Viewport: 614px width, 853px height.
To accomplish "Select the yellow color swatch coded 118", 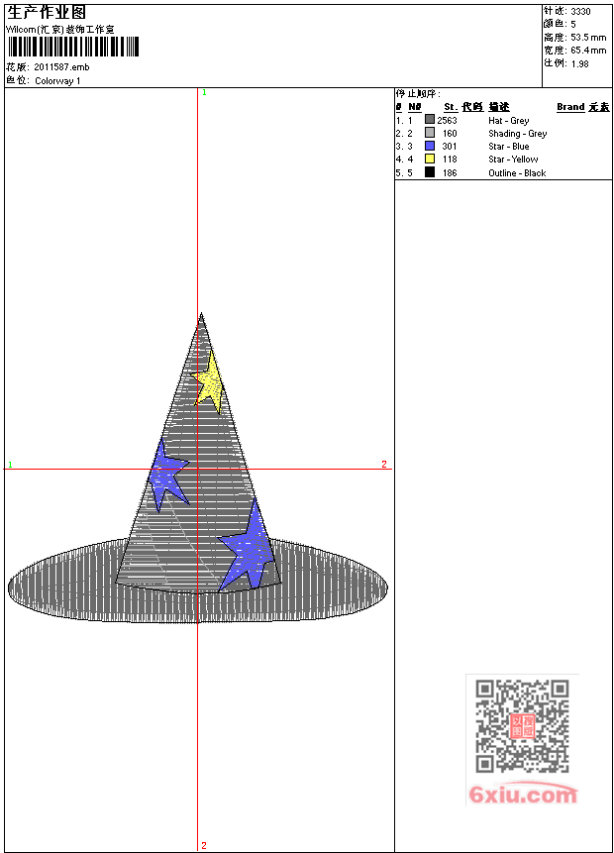I will 430,159.
